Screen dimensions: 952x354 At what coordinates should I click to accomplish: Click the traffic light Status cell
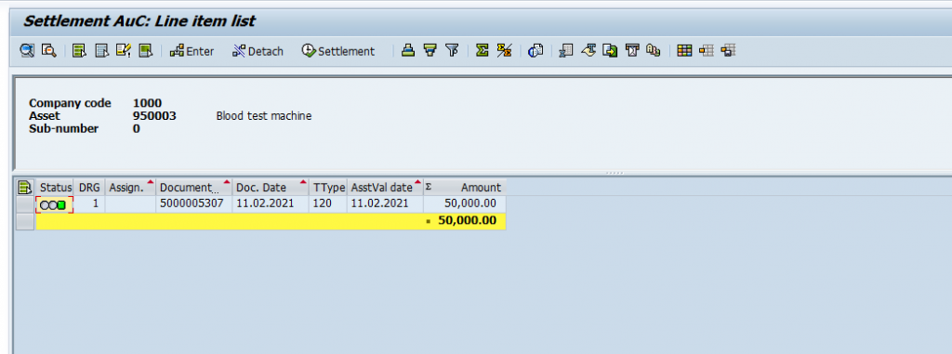pyautogui.click(x=55, y=204)
